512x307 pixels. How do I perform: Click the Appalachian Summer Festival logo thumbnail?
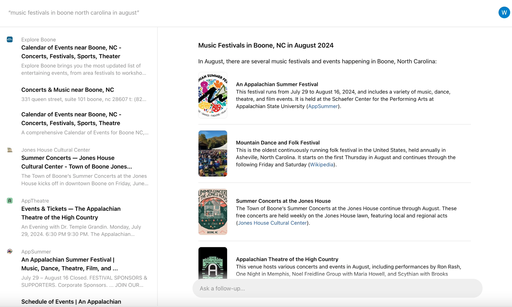tap(212, 95)
